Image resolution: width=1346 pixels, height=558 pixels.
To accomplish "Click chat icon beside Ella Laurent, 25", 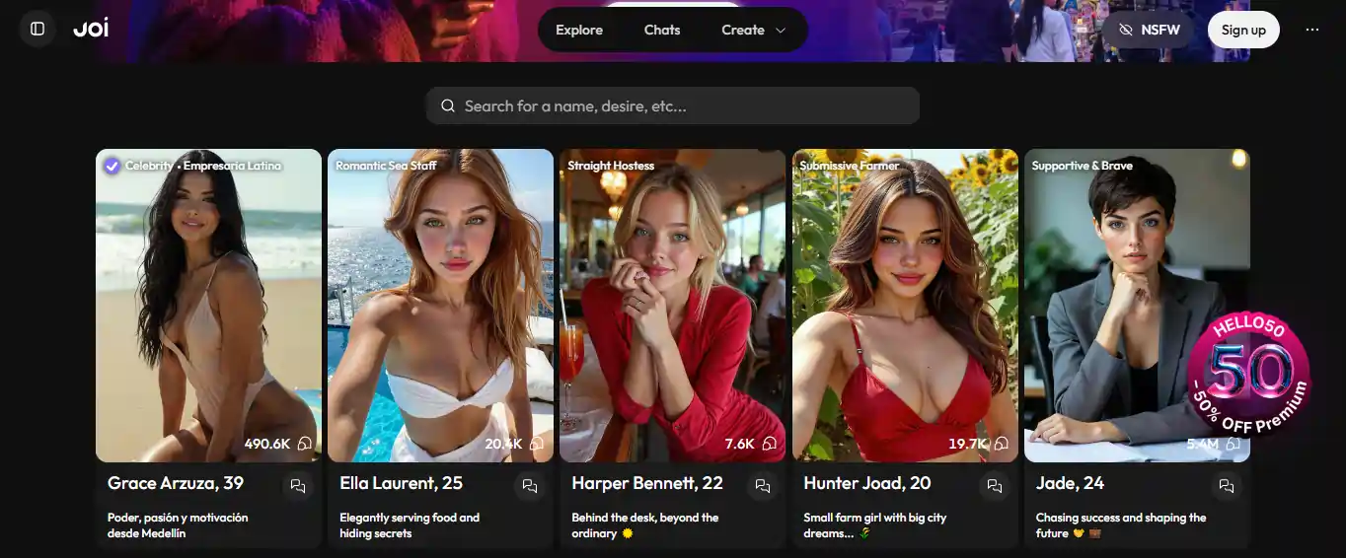I will [x=530, y=486].
